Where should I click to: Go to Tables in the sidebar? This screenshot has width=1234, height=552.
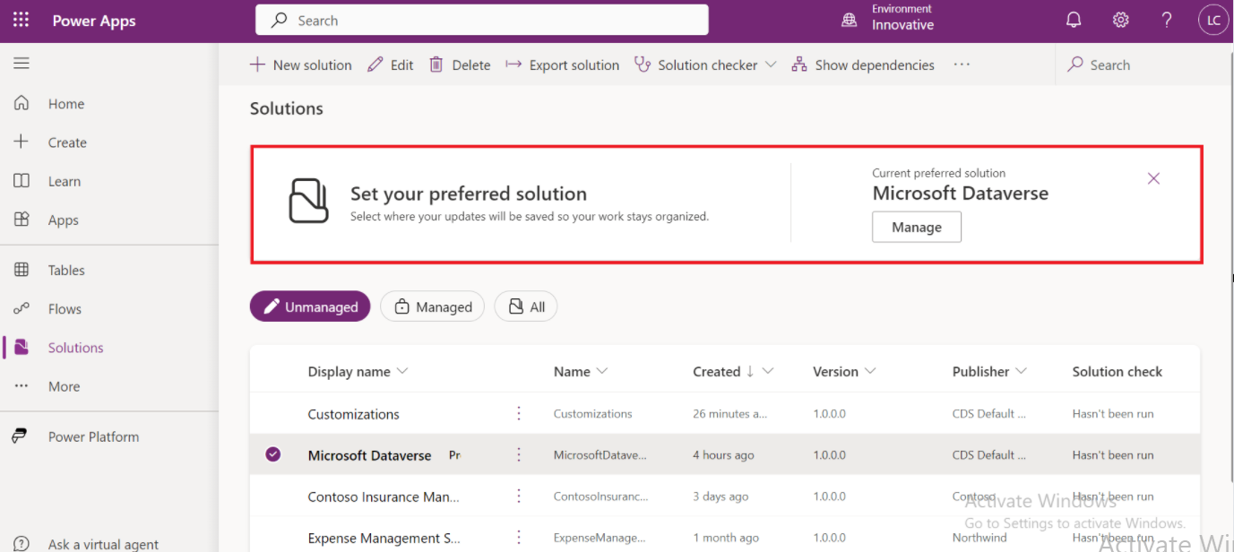[x=66, y=270]
